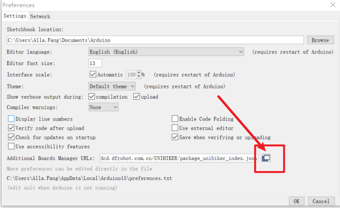Click the Editor font size field
Viewport: 340px width, 208px height.
point(95,63)
